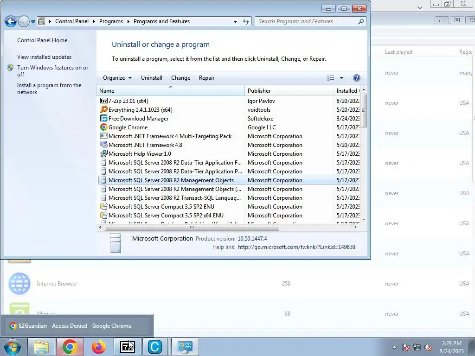Sort by the Name column header
The height and width of the screenshot is (356, 475).
[x=171, y=90]
